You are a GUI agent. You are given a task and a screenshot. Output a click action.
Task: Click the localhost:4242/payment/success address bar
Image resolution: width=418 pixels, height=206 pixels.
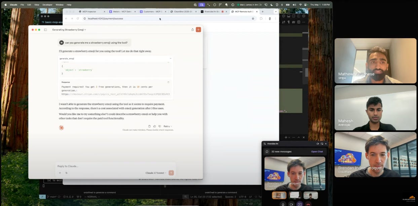click(x=168, y=18)
